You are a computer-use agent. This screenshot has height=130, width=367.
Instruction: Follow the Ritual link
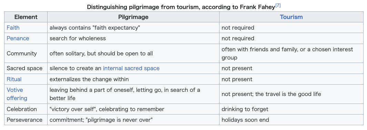pos(14,79)
